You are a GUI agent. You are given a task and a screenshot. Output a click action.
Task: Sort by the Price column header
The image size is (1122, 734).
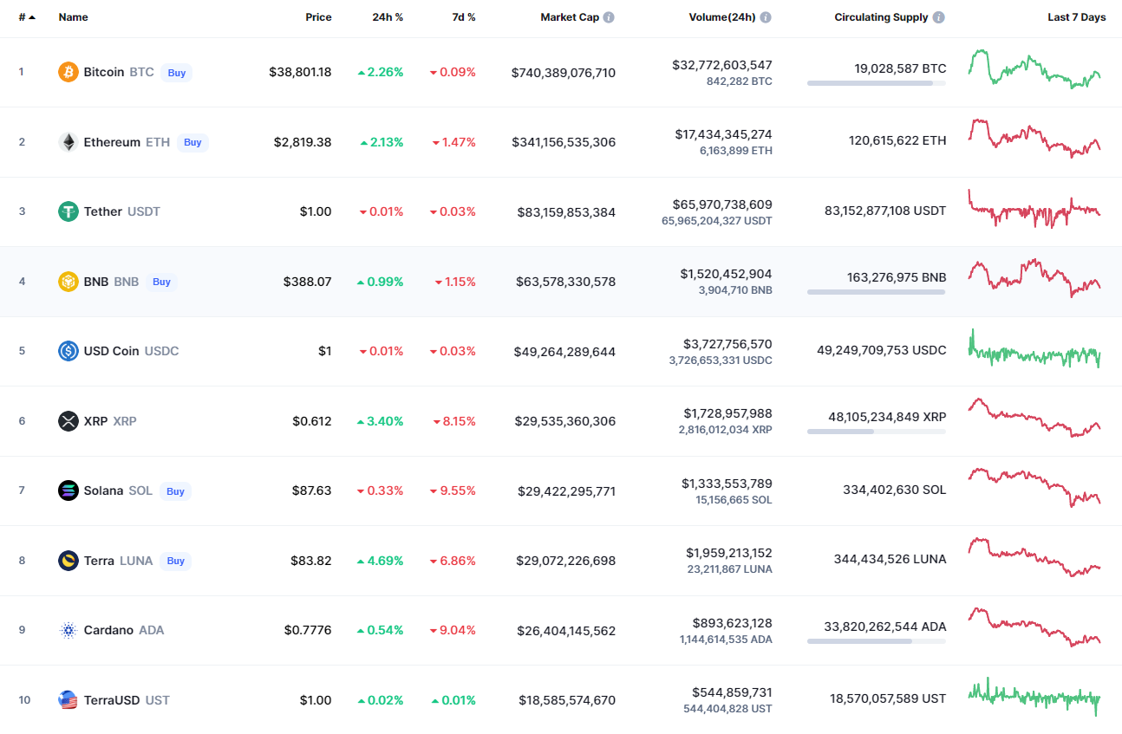point(318,17)
